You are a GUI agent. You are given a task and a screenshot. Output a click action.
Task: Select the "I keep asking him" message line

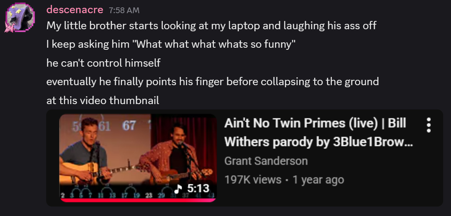point(171,44)
